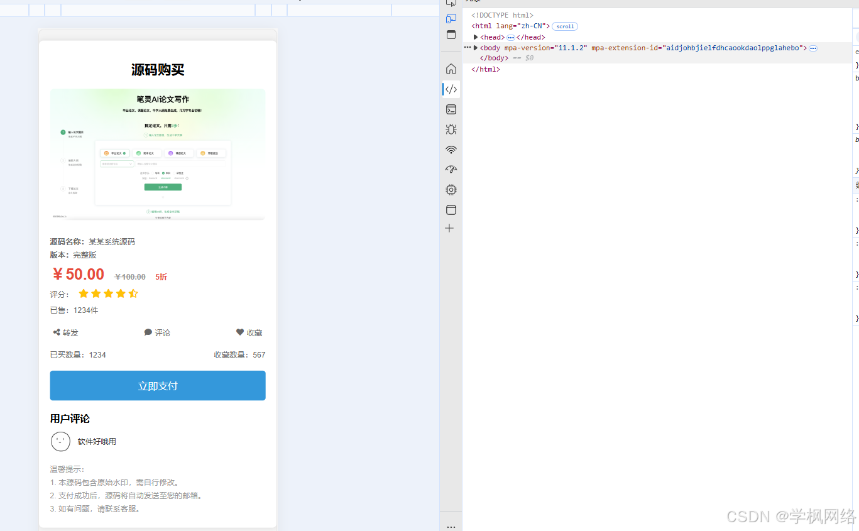
Task: Click the share icon beside 转发
Action: tap(57, 332)
